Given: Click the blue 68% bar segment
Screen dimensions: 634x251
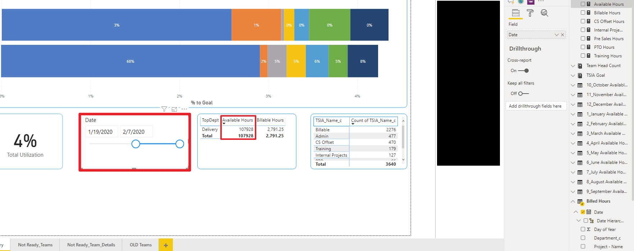Looking at the screenshot, I should pyautogui.click(x=130, y=61).
